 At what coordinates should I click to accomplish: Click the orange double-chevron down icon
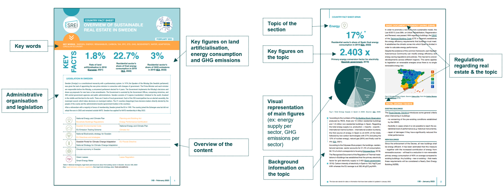(71, 37)
